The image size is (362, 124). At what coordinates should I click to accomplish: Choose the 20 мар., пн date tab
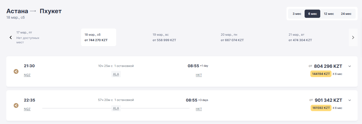tap(232, 37)
